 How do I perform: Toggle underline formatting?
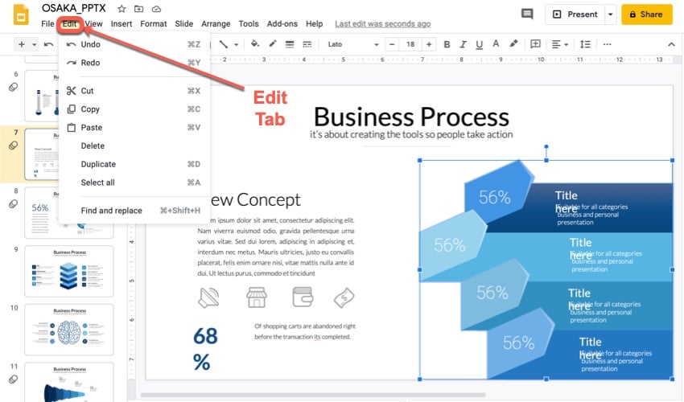(478, 44)
